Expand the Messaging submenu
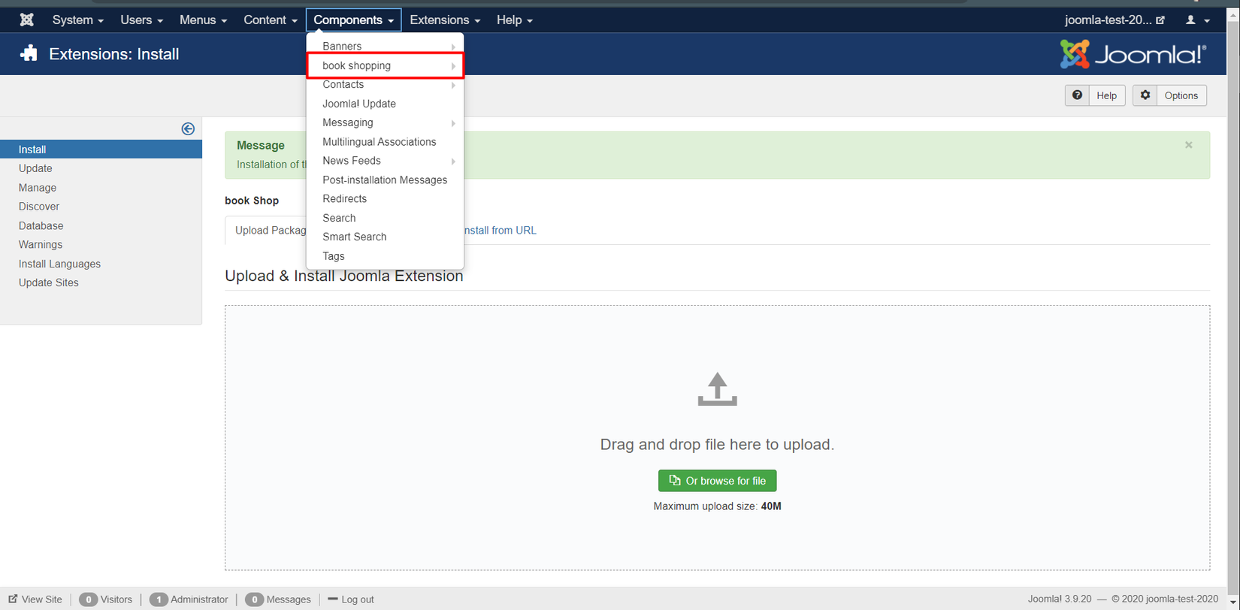This screenshot has width=1240, height=610. (x=385, y=122)
